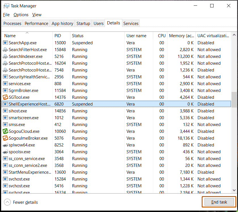Select the suspended ShellExperienceHost row
The height and width of the screenshot is (212, 238).
(85, 104)
